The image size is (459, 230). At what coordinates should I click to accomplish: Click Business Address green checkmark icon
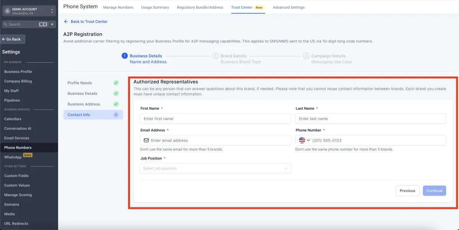coord(116,104)
